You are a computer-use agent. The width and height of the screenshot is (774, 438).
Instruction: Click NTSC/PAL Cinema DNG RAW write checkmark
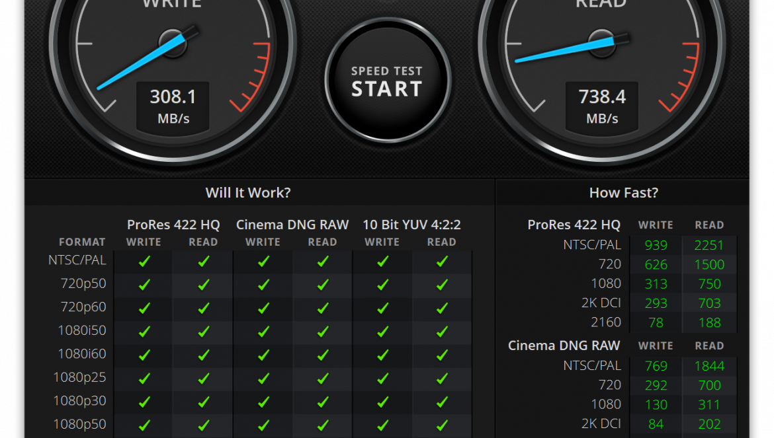[x=263, y=262]
